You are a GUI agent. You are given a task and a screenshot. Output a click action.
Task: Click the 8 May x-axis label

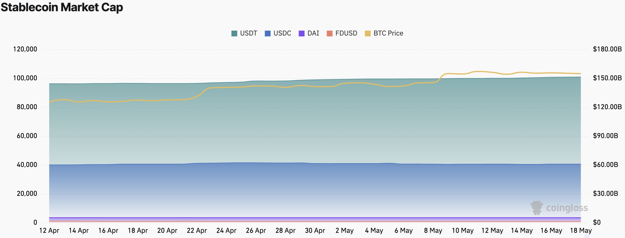[433, 231]
